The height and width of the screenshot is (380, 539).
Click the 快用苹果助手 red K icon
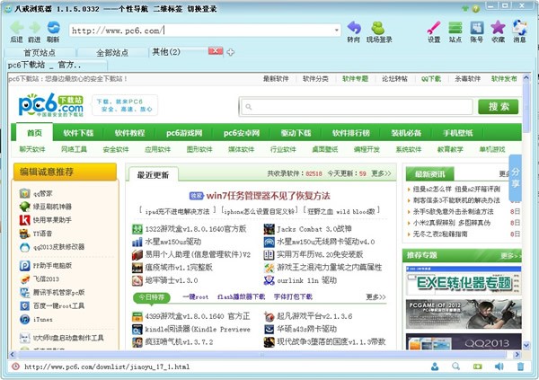(25, 220)
